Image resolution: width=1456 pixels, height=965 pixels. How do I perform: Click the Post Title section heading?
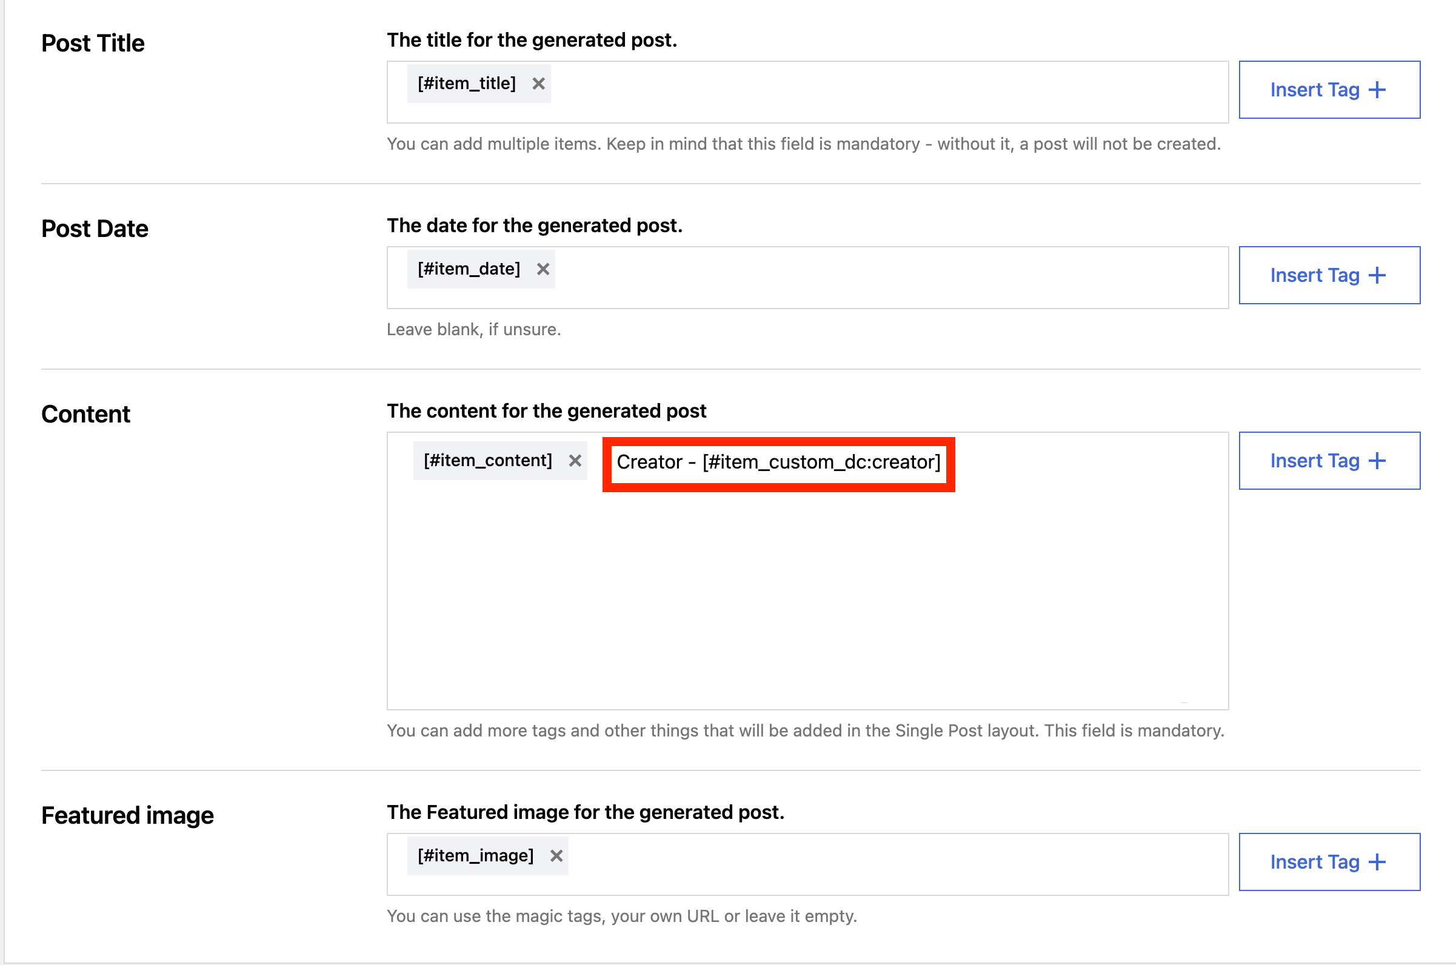[93, 43]
